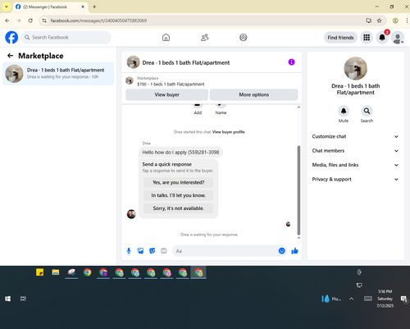Open the tab search dropdown arrow
The height and width of the screenshot is (329, 410).
[x=7, y=7]
